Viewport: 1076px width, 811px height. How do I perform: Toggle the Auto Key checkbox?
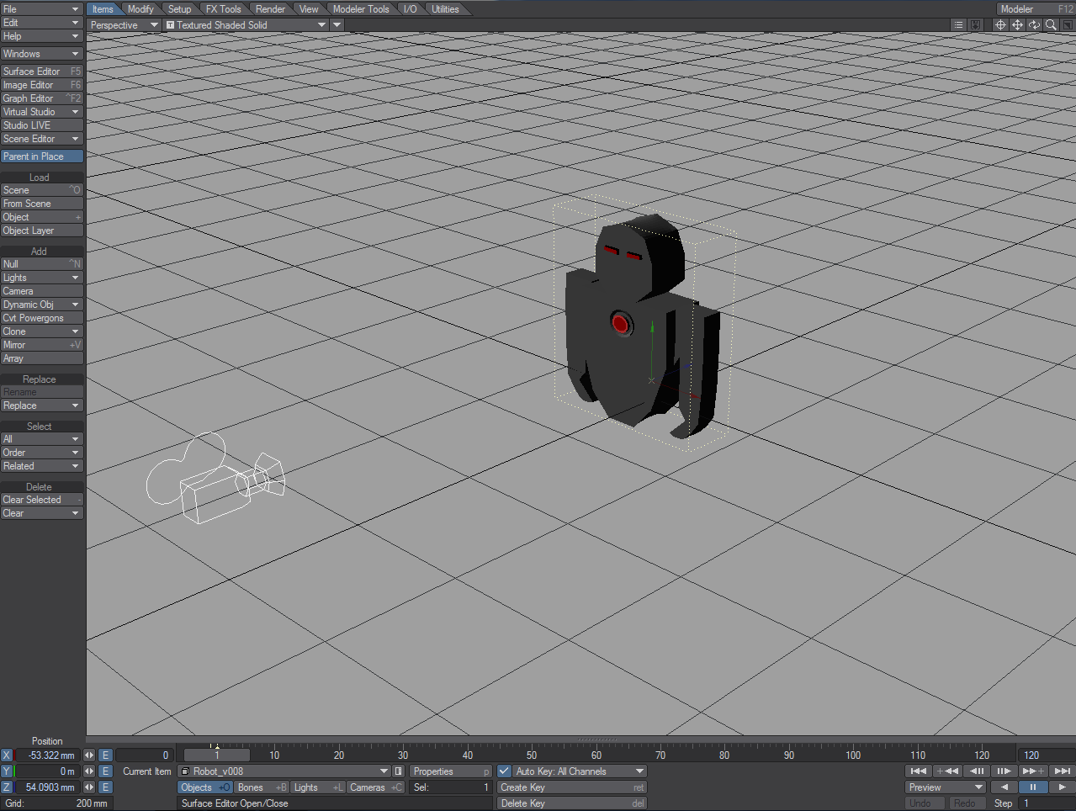(504, 771)
